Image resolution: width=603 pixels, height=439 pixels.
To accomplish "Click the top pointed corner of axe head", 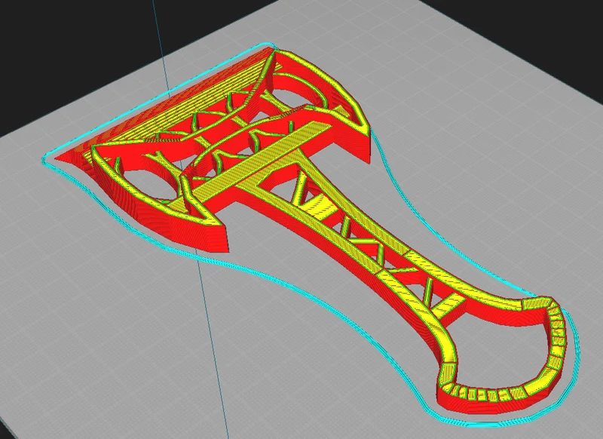I will click(x=276, y=50).
